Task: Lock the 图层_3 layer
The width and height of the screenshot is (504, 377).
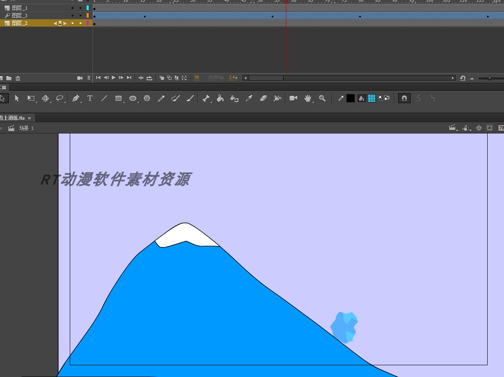Action: [x=80, y=16]
